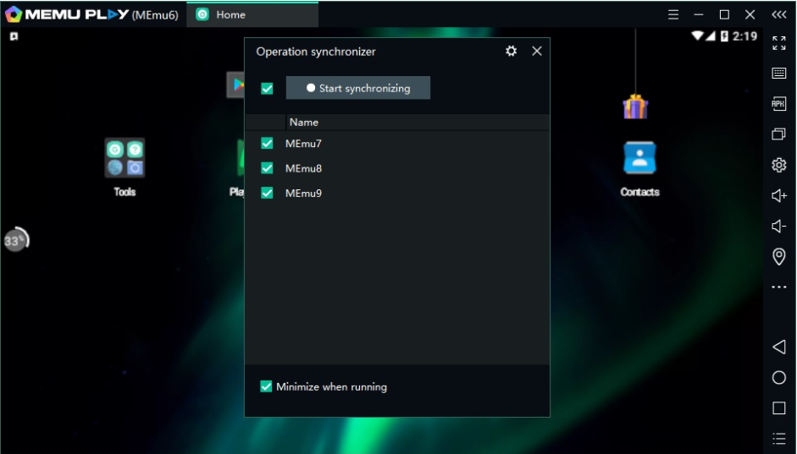Close the Operation synchronizer dialog
Screen dimensions: 797x454
point(537,52)
